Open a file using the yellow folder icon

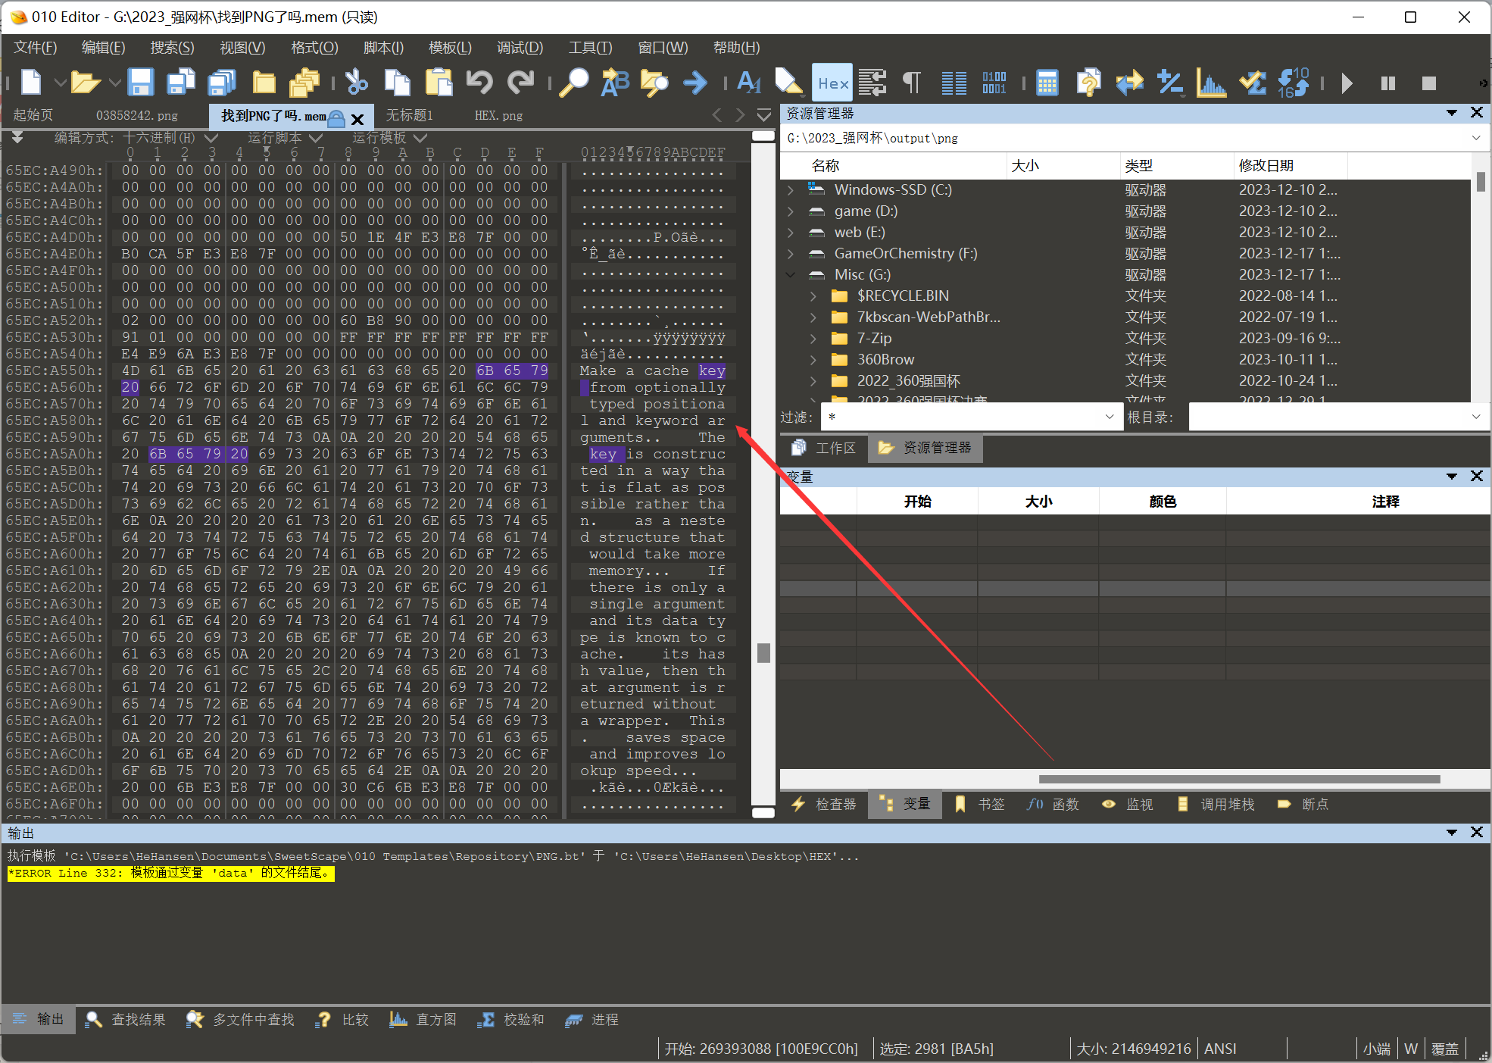click(85, 82)
